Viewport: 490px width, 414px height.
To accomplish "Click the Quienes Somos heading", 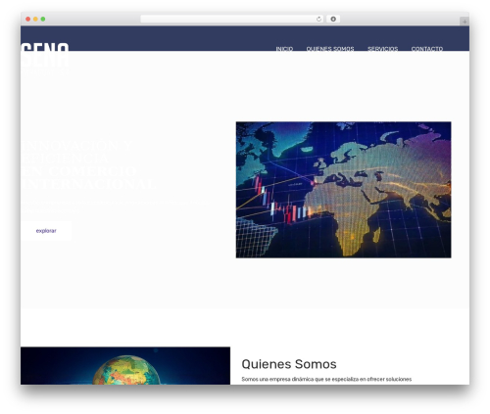I will tap(289, 364).
